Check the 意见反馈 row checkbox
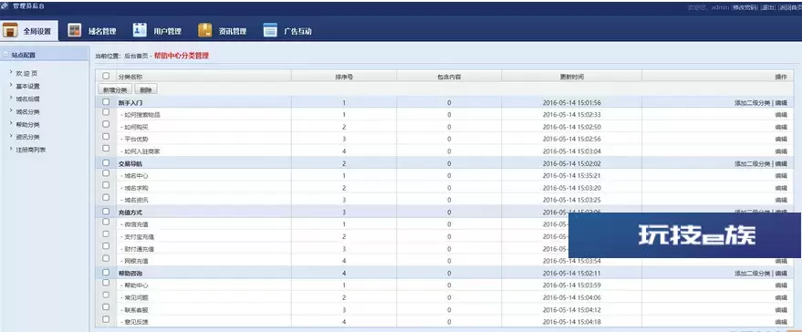 pyautogui.click(x=106, y=319)
